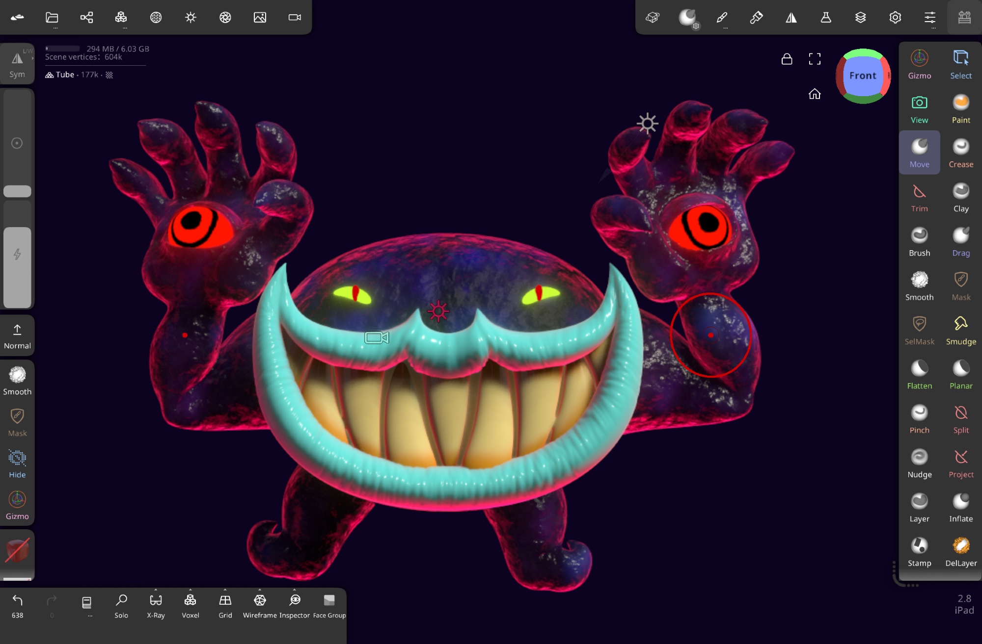The height and width of the screenshot is (644, 982).
Task: Snap view using Front cube
Action: click(863, 76)
